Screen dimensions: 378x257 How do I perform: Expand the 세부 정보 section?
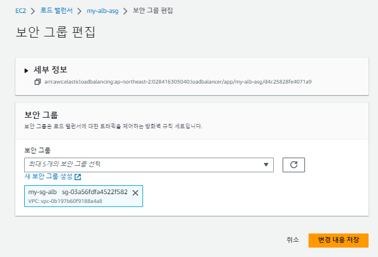pyautogui.click(x=26, y=71)
